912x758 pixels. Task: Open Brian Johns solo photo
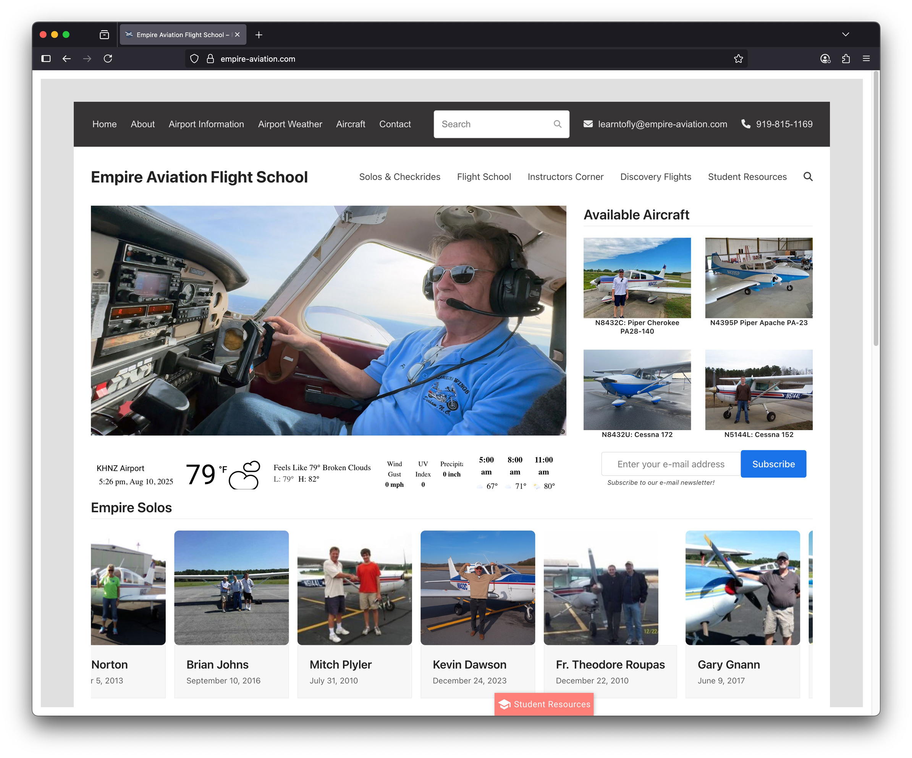point(231,588)
